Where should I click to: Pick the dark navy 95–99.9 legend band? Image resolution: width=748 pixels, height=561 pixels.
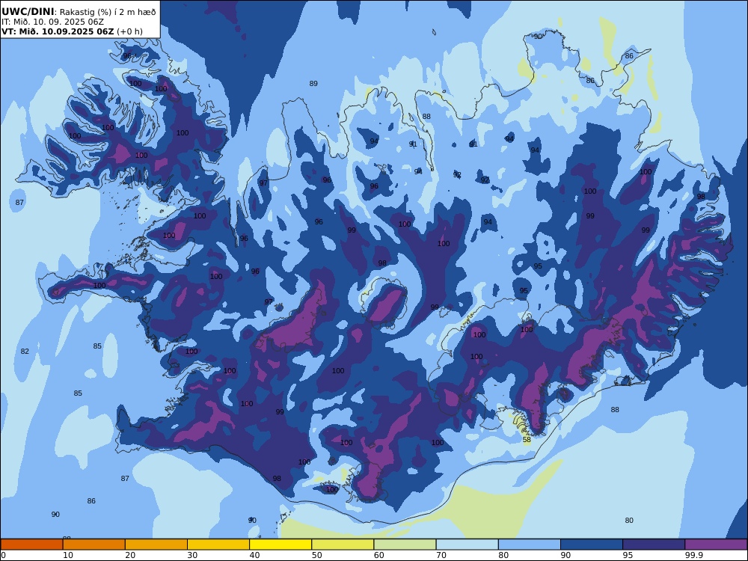point(654,545)
